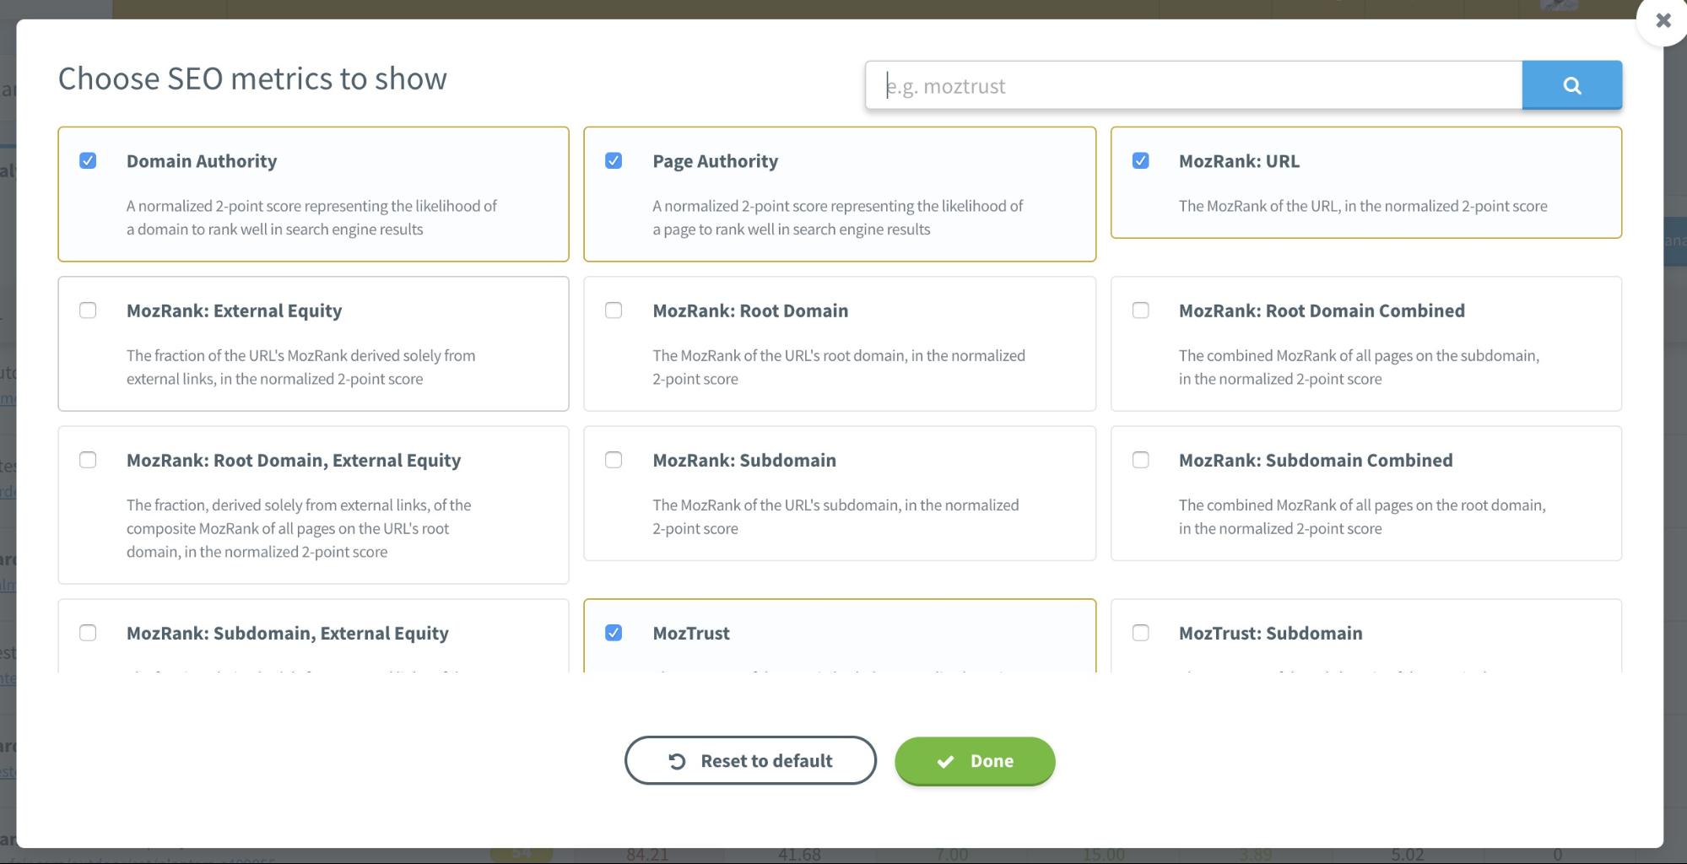Screen dimensions: 1687x864
Task: Check the MozRank: Root Domain box
Action: click(x=614, y=310)
